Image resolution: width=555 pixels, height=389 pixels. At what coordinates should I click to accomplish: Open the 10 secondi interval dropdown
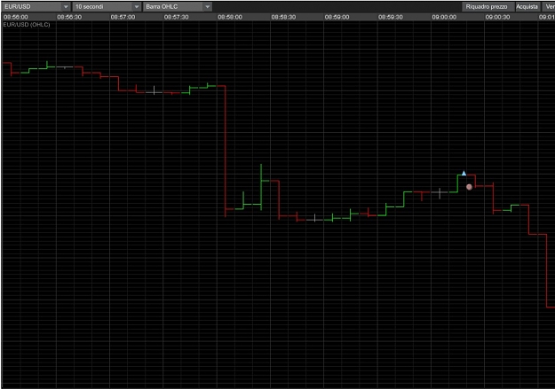point(107,7)
